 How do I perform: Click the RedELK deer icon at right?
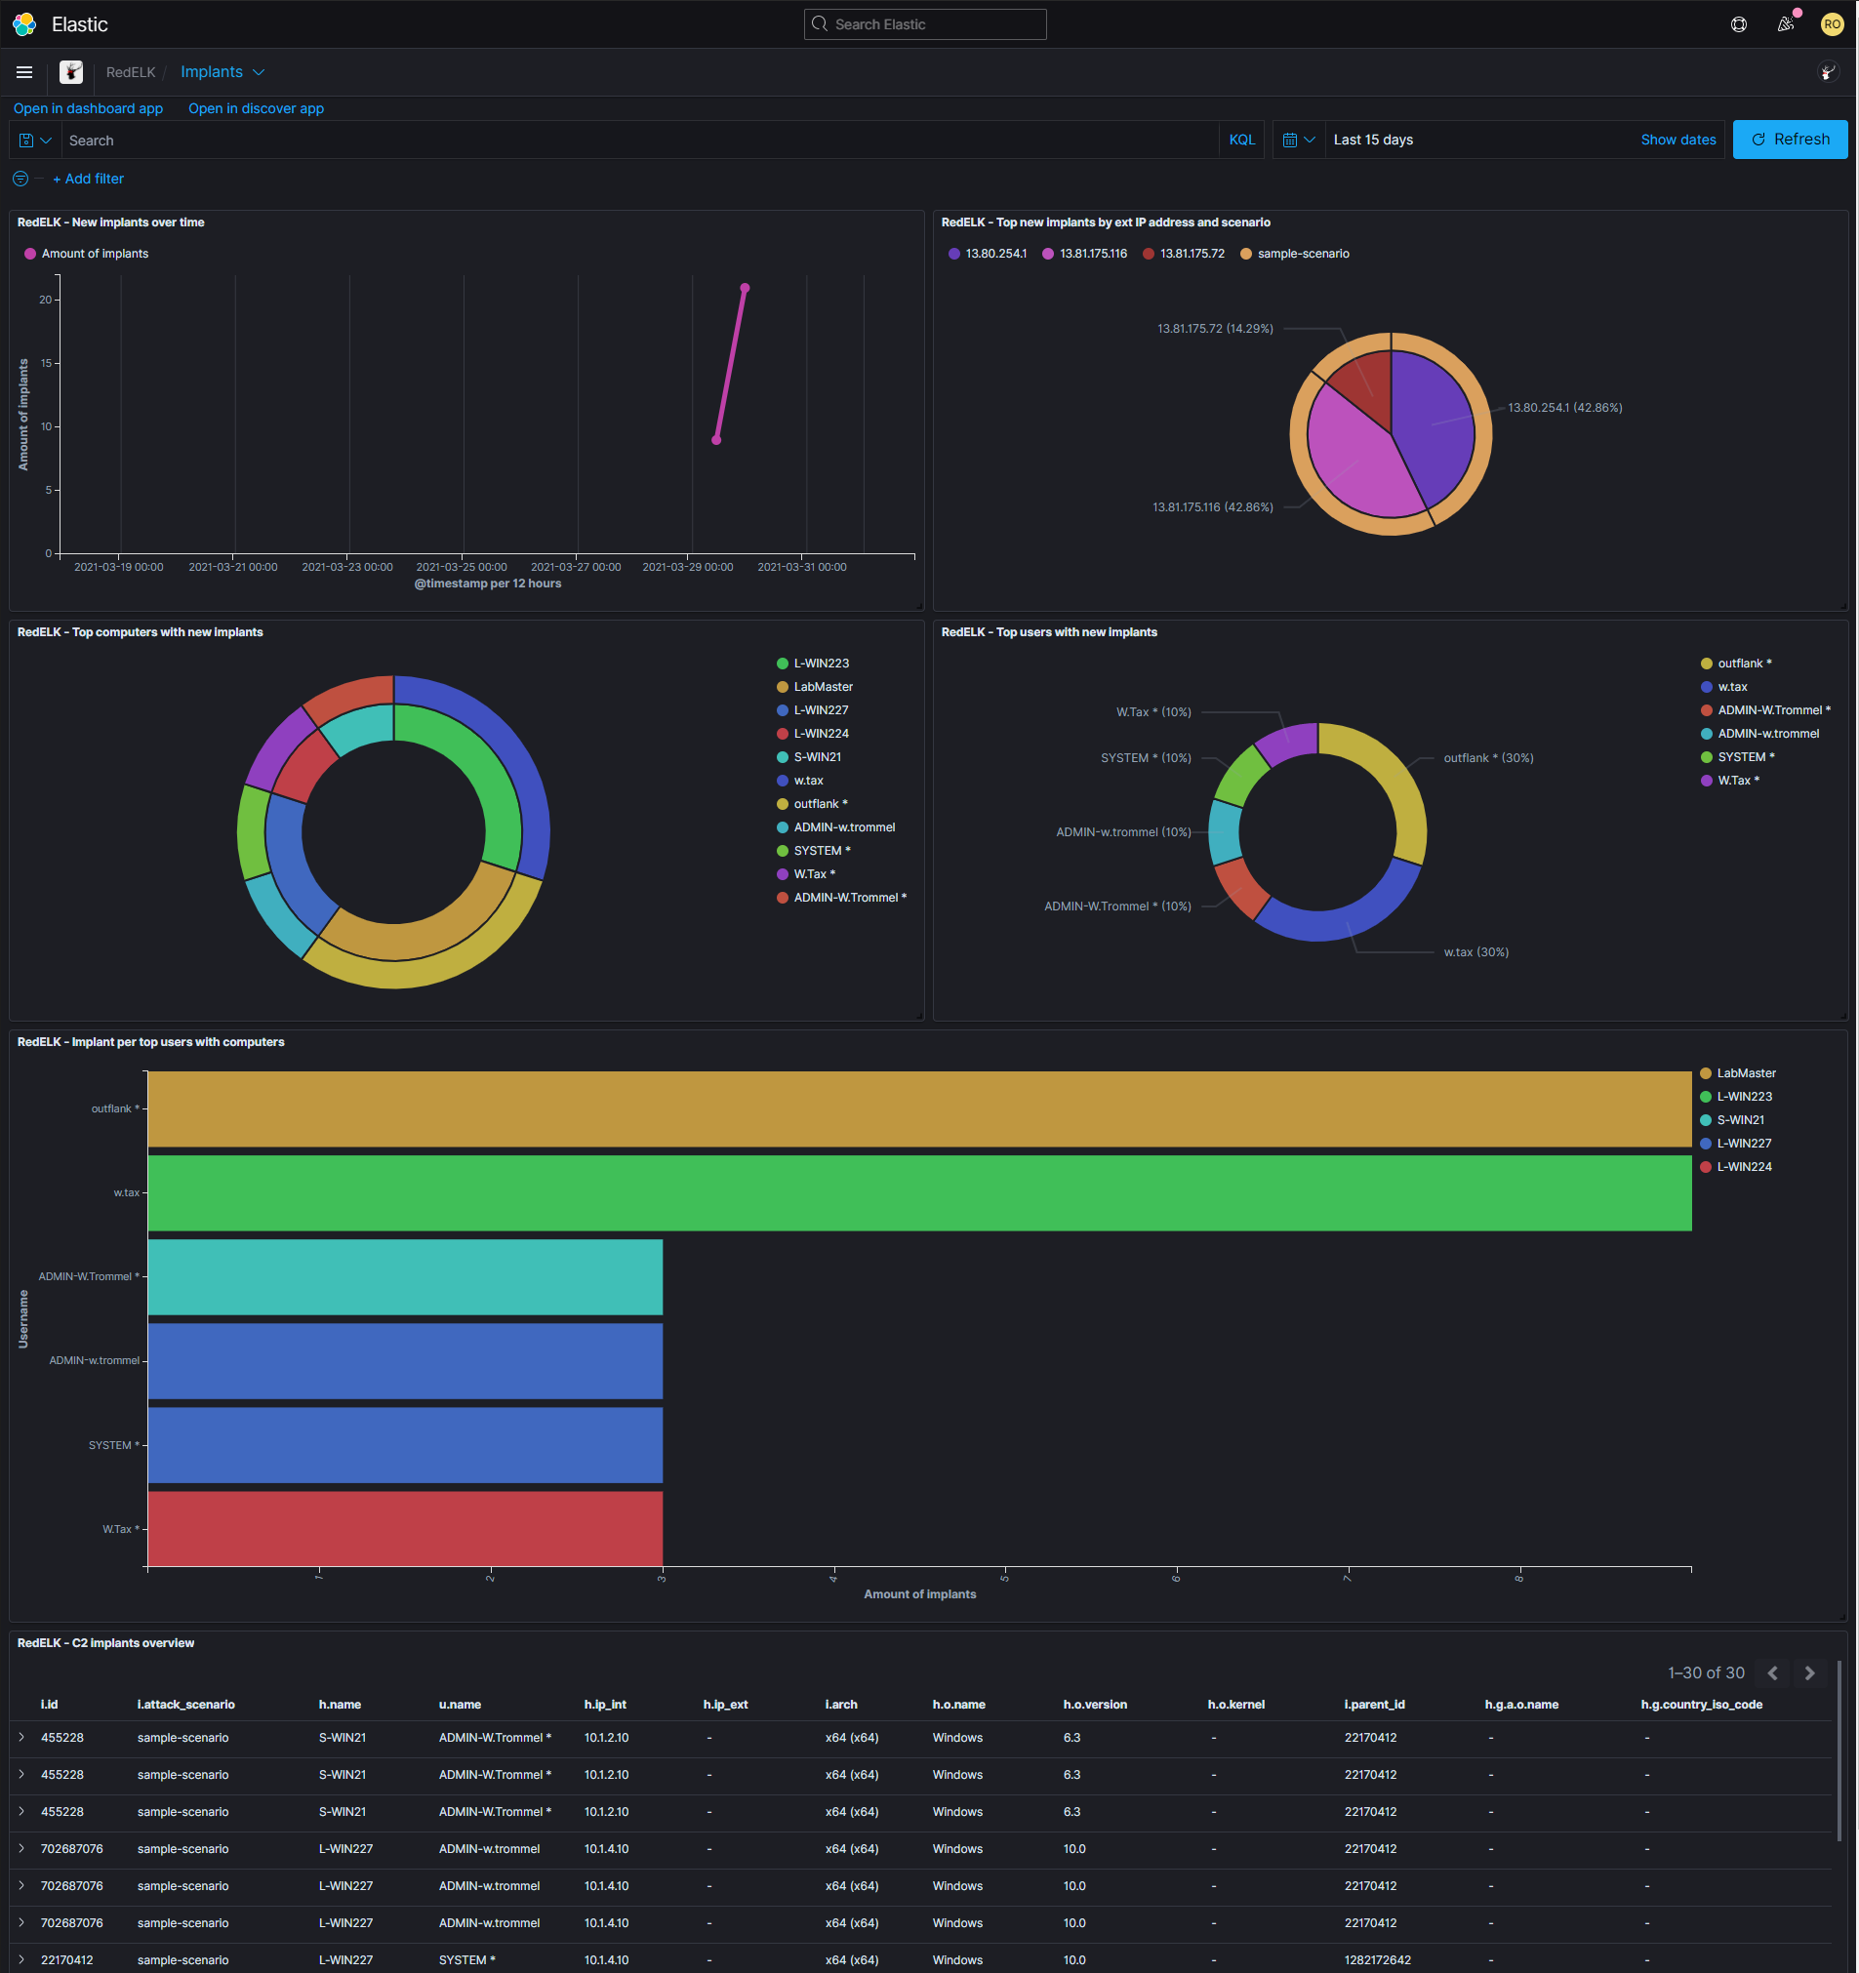point(1828,72)
